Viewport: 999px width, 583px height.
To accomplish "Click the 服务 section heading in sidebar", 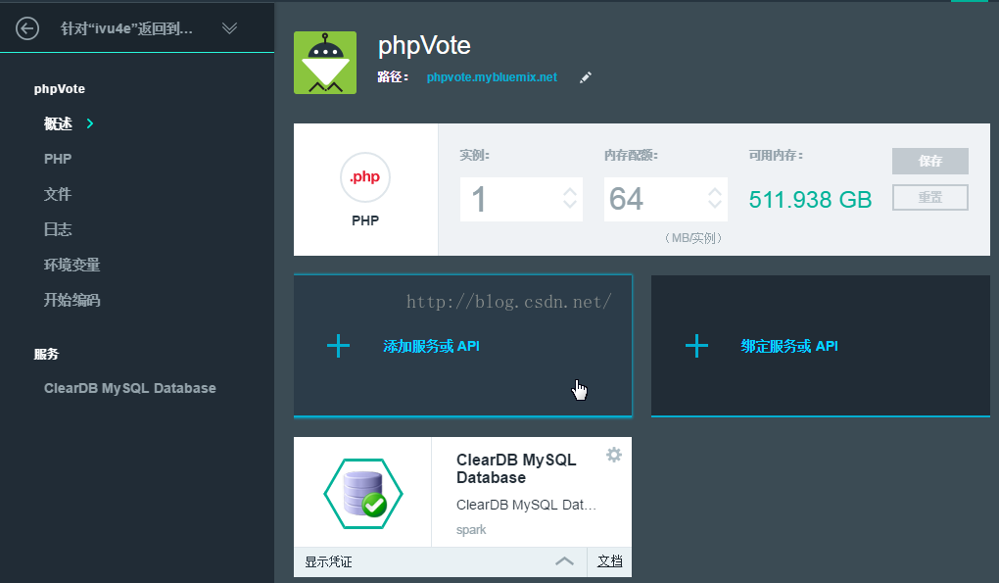I will [46, 354].
